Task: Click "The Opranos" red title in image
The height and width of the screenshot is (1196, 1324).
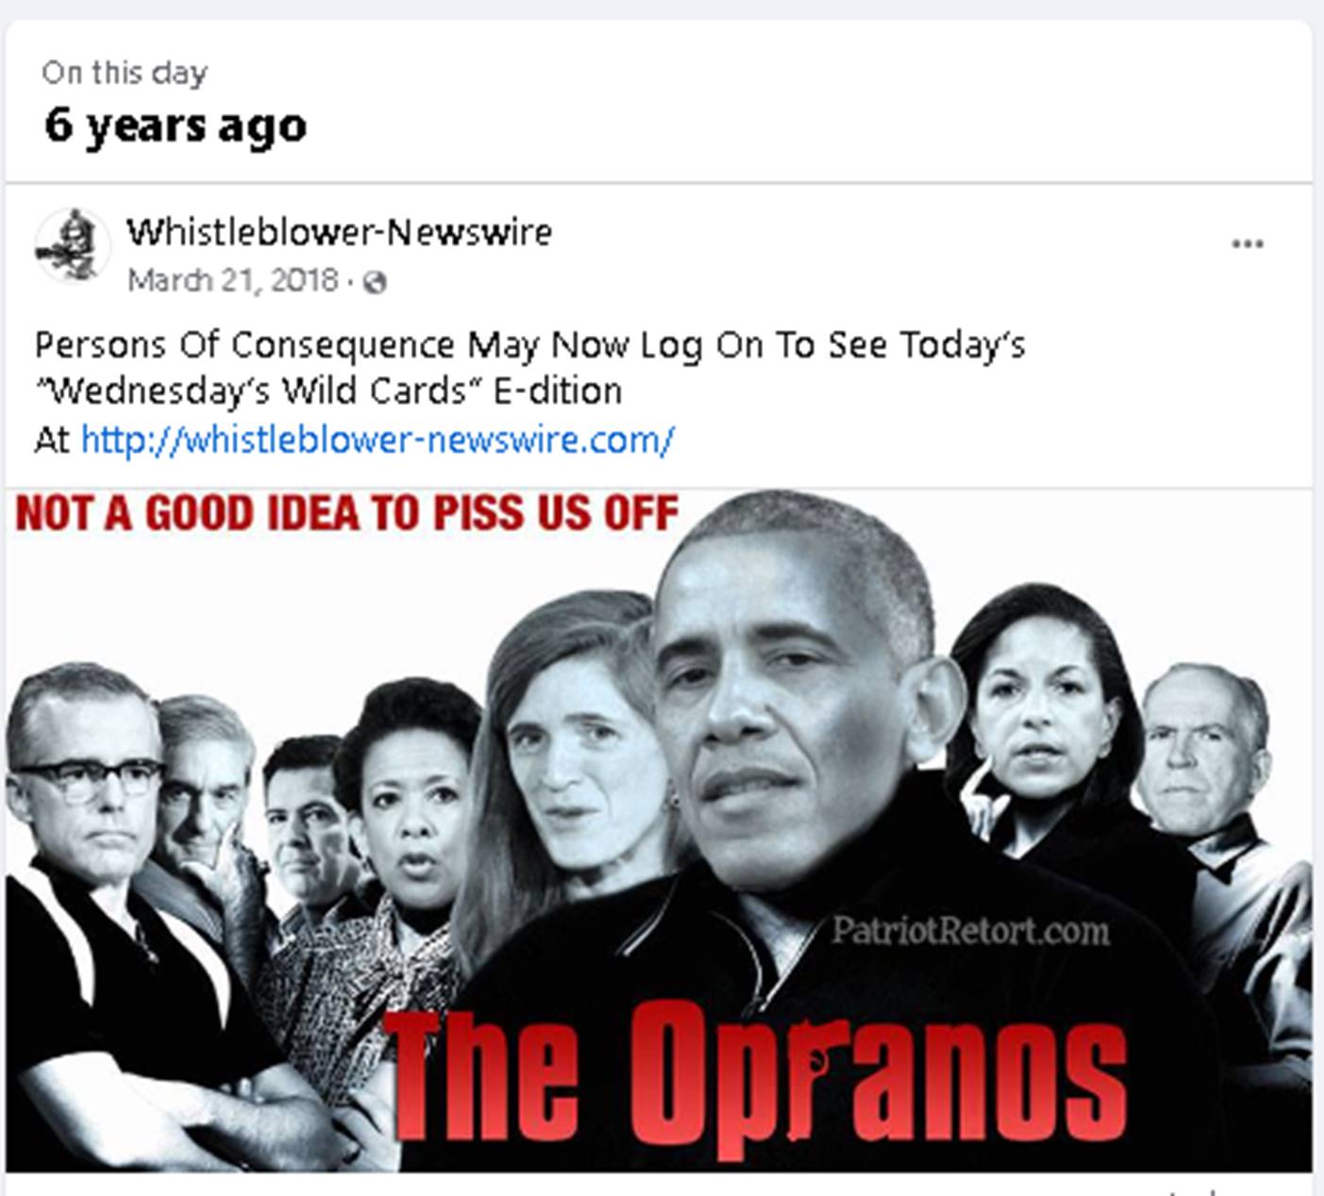Action: point(758,1077)
